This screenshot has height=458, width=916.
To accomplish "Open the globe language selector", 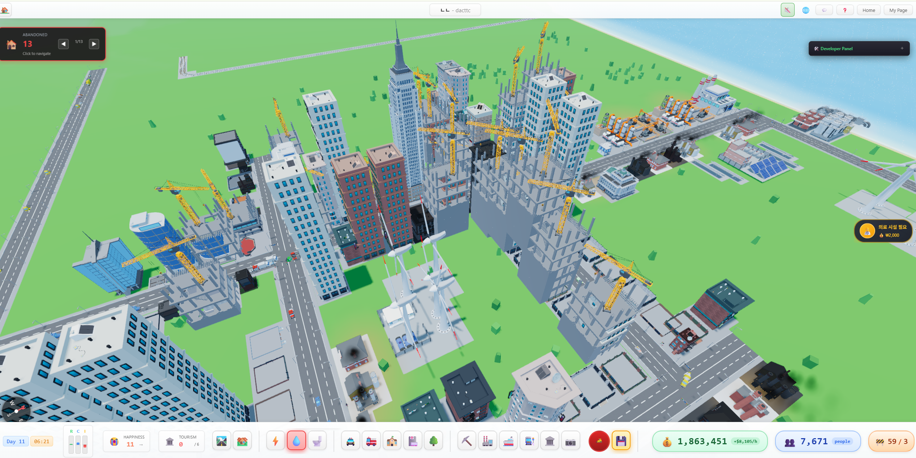I will [x=805, y=10].
